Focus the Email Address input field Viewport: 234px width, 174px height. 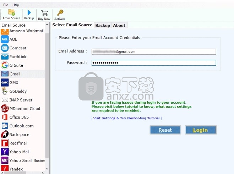click(x=154, y=51)
